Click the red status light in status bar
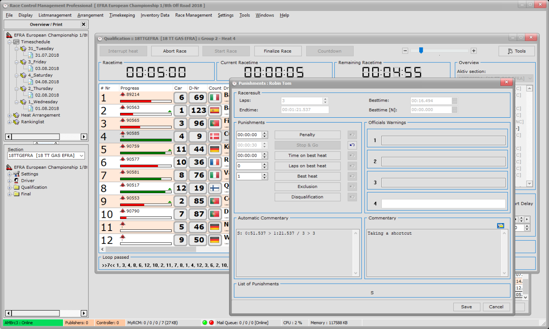 click(211, 323)
